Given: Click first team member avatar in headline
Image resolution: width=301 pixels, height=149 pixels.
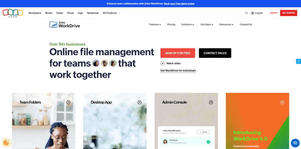Looking at the screenshot, I should point(96,63).
